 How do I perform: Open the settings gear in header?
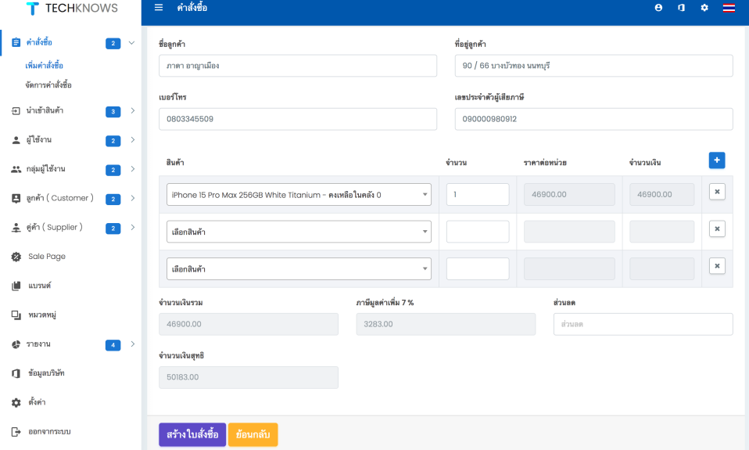(x=704, y=8)
